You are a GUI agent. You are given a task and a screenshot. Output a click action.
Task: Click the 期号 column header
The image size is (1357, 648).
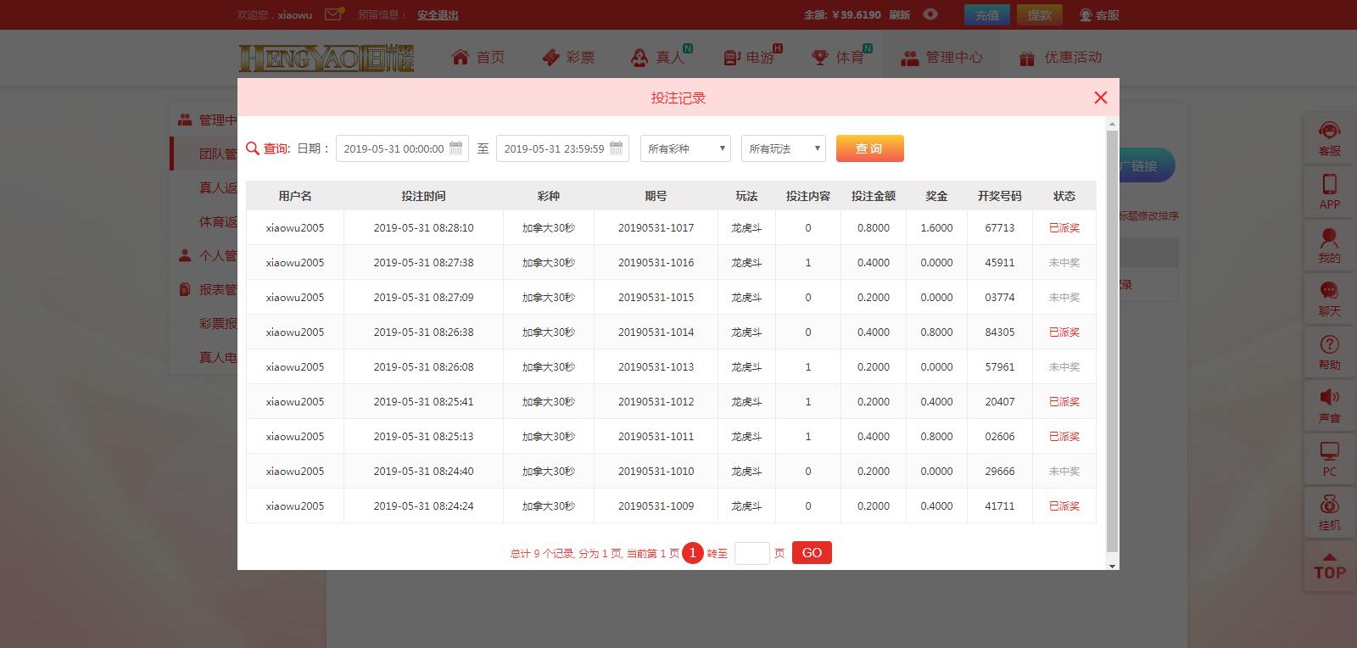tap(656, 196)
